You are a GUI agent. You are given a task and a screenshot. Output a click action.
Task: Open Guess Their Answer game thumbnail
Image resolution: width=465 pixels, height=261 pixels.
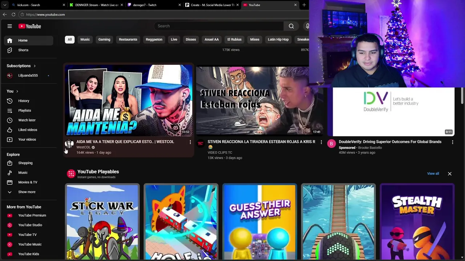[259, 222]
